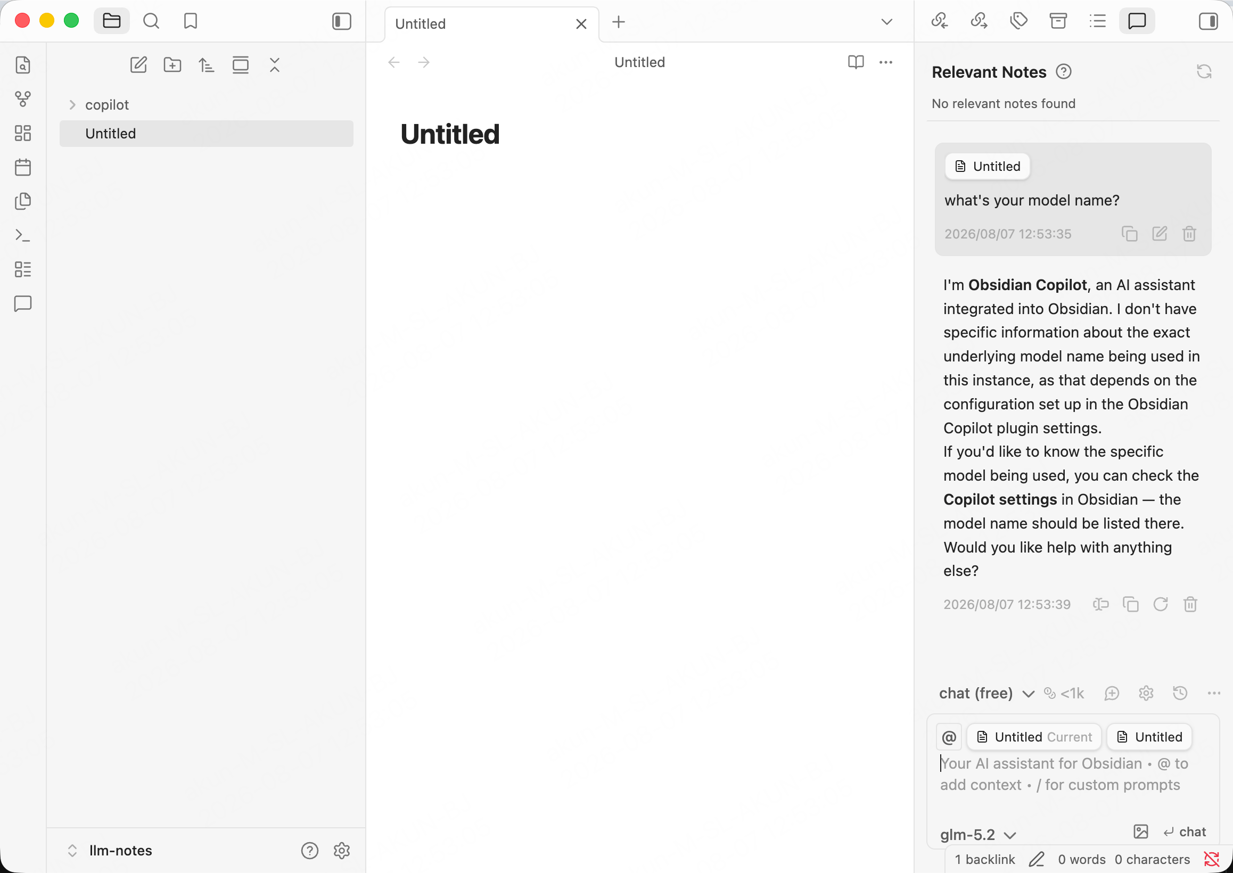Show the tags panel tab

coord(1018,21)
